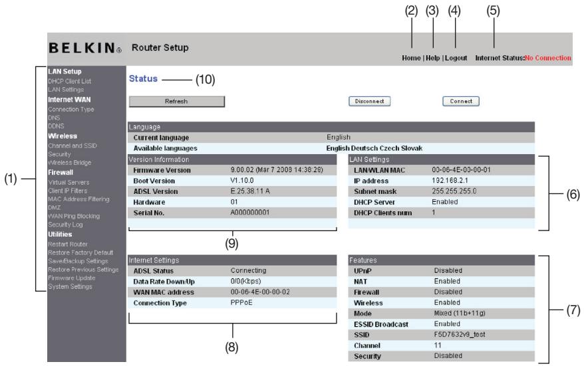Click LAN/WLAN MAC value 00-06-4E-00-00-01
584x366 pixels.
click(x=461, y=169)
